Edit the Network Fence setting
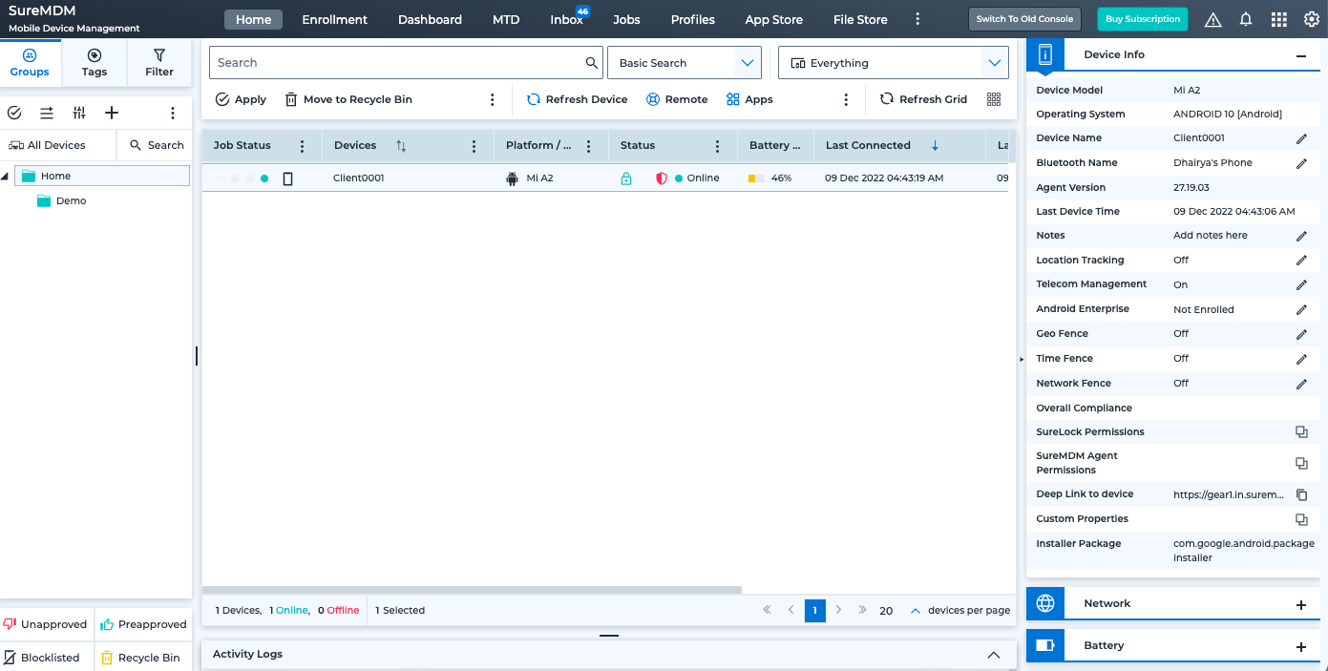This screenshot has height=671, width=1328. pyautogui.click(x=1301, y=384)
